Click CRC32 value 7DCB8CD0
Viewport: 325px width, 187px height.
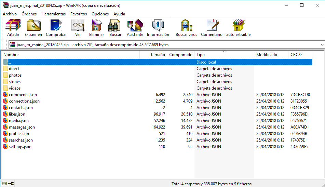[x=300, y=95]
